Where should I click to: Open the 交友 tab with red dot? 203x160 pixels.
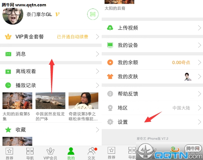92,153
